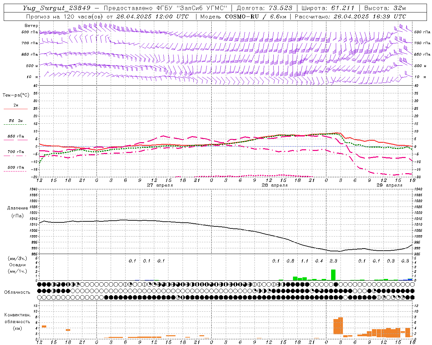Click the 500 гПа temperature legend entry
This screenshot has height=345, width=432.
pyautogui.click(x=16, y=167)
